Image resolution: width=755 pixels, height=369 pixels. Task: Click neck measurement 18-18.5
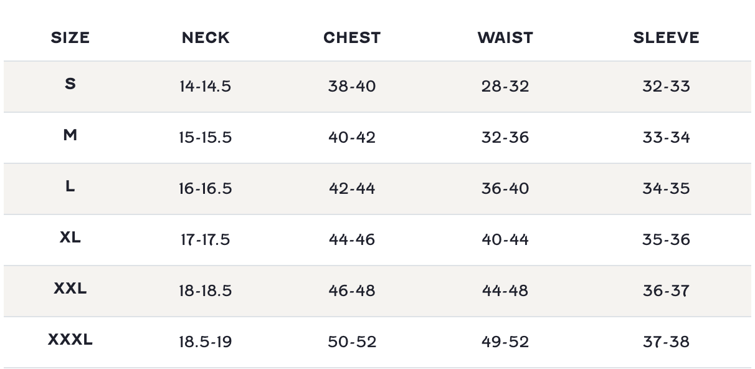[x=205, y=290]
